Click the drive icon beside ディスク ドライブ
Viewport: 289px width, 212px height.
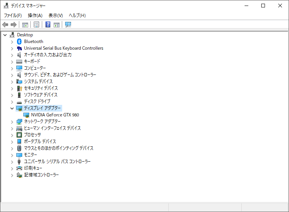[x=19, y=102]
